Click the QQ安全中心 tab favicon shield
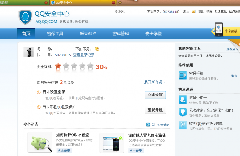The image size is (240, 156). [53, 3]
